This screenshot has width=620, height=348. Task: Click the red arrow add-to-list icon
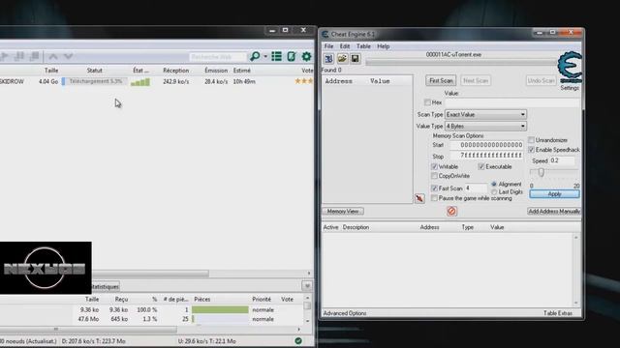click(419, 198)
